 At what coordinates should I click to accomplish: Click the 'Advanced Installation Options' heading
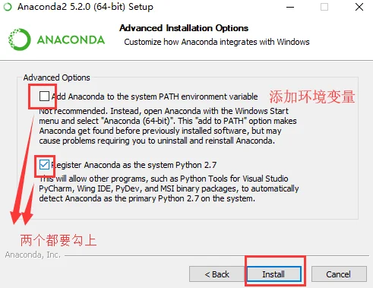(184, 28)
